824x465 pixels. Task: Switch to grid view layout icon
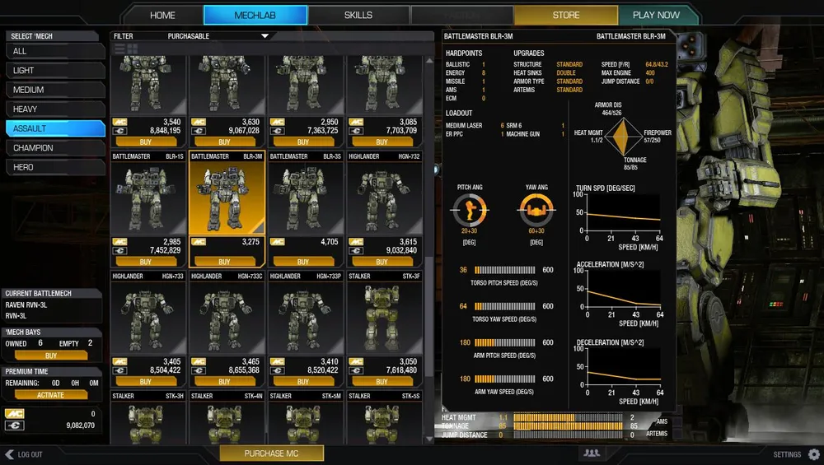133,49
